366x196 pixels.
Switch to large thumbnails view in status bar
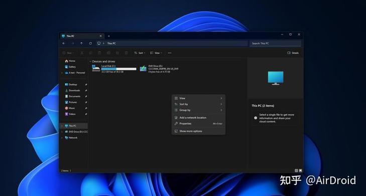tap(300, 170)
